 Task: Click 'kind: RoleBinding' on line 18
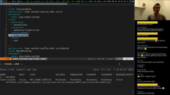(20, 51)
